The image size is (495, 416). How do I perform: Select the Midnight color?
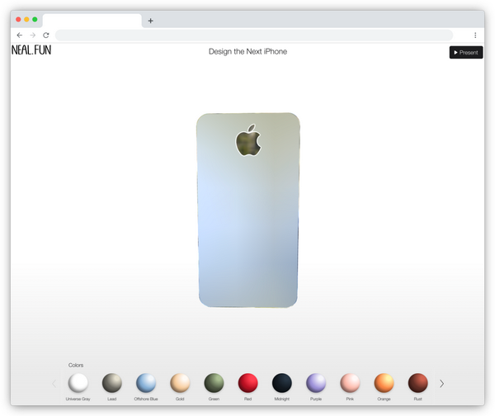[x=282, y=383]
